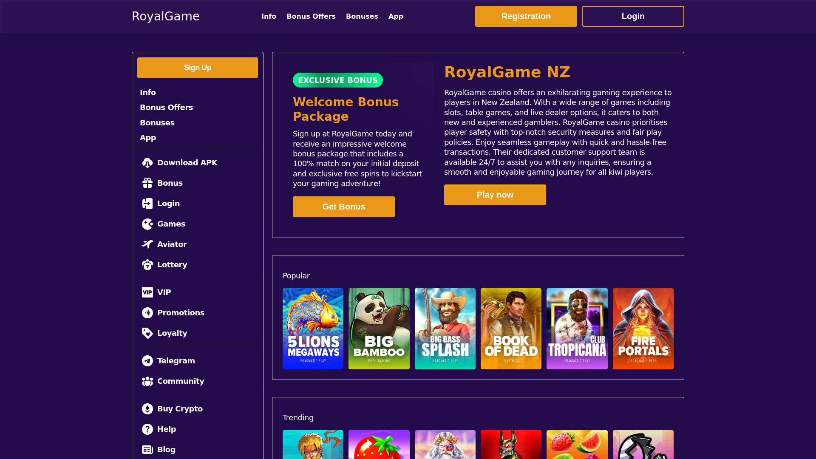Click the Registration button in header
Viewport: 816px width, 459px height.
(526, 16)
